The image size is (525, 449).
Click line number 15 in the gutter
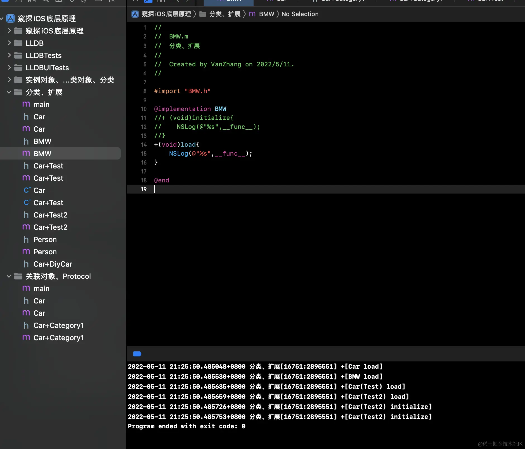point(144,153)
